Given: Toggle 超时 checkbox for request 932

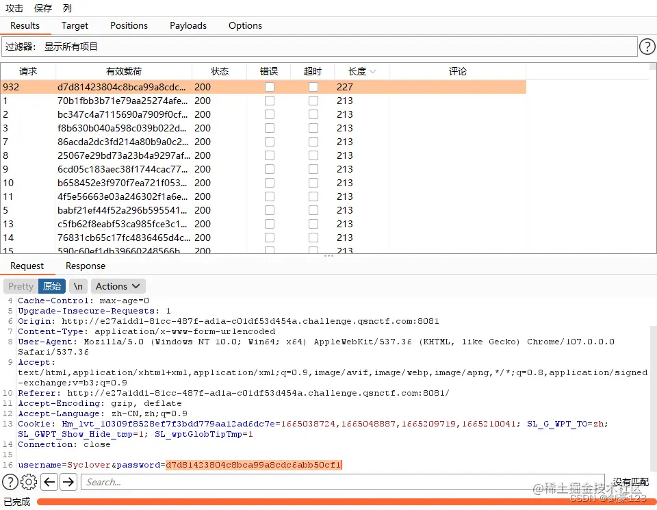Looking at the screenshot, I should [x=313, y=87].
